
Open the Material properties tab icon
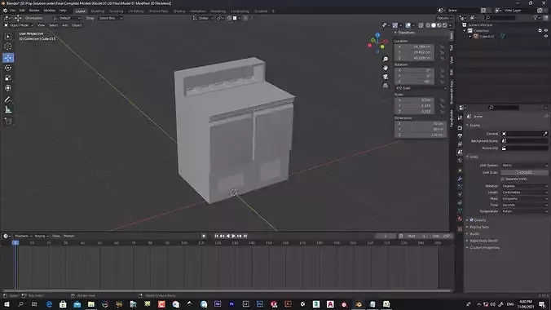[x=460, y=219]
